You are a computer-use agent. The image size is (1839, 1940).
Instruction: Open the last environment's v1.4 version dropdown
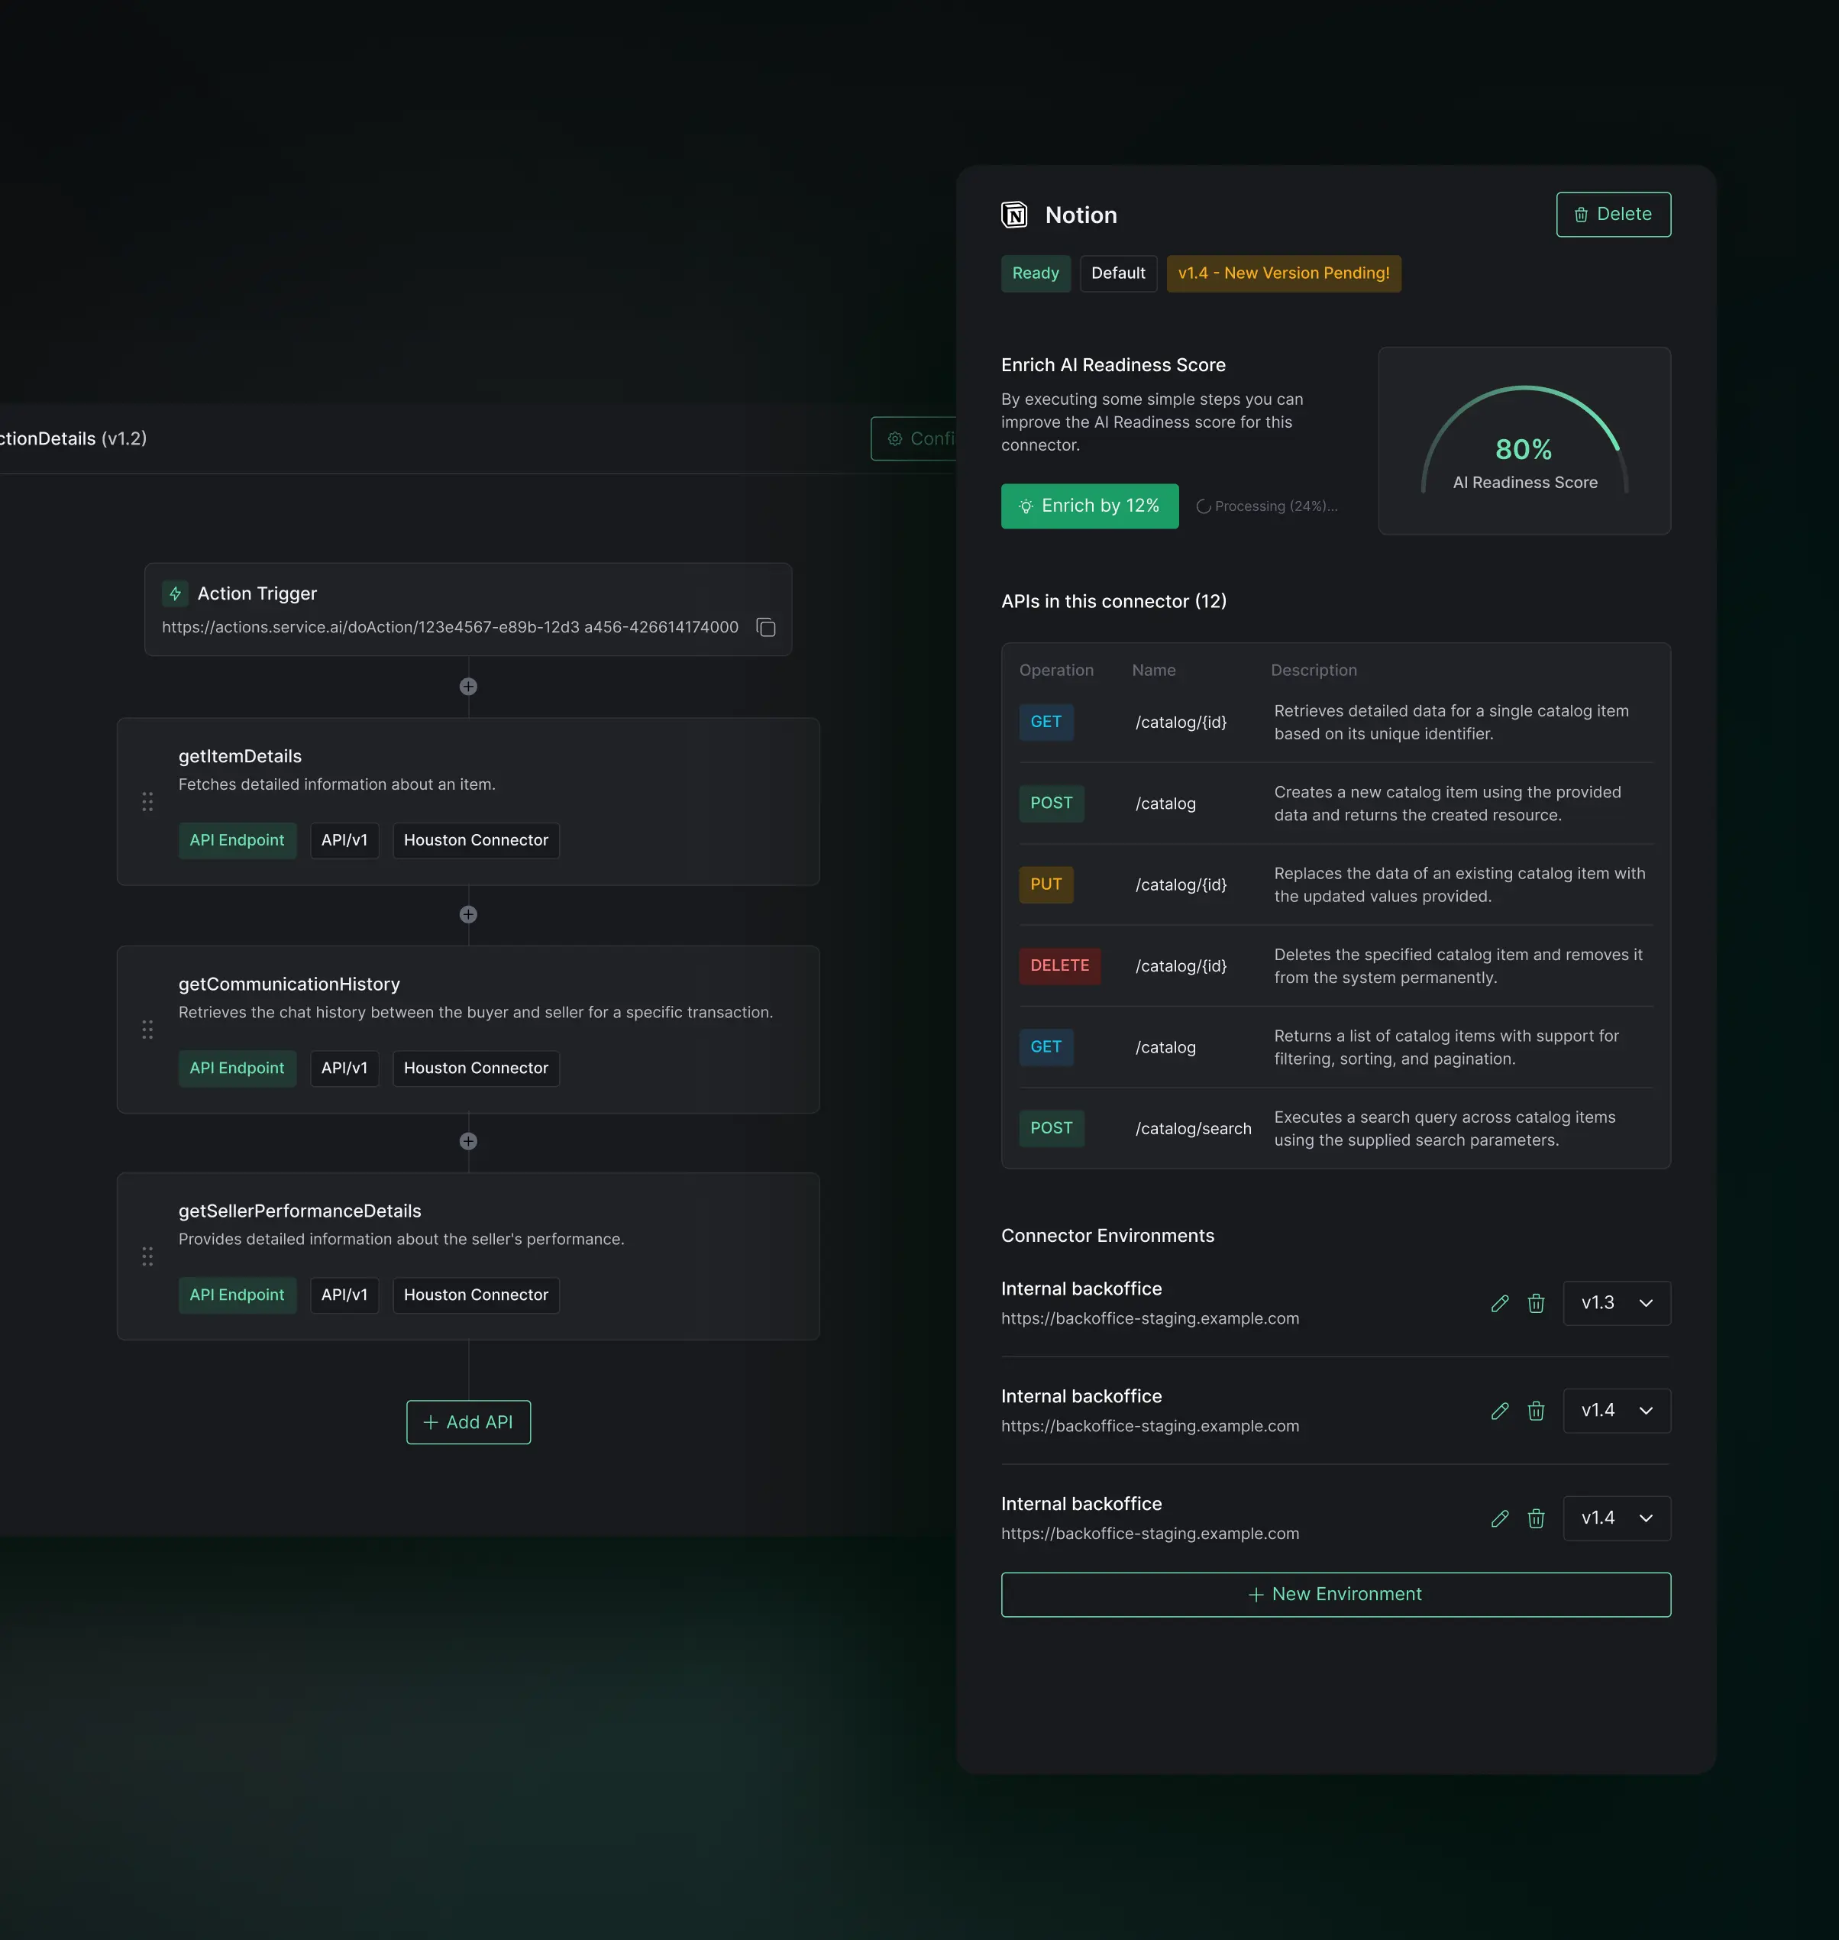coord(1617,1518)
